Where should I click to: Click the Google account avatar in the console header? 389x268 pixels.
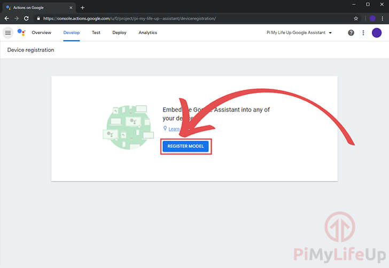pos(377,33)
